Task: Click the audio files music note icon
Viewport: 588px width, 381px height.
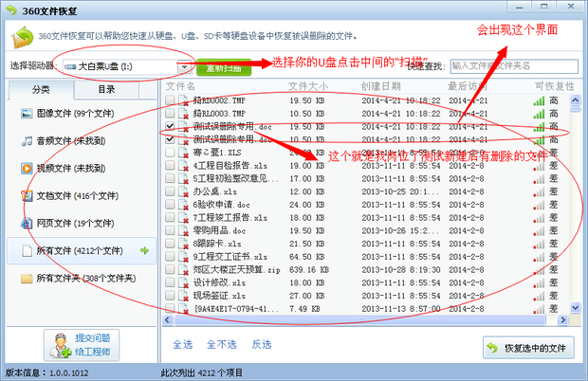Action: click(x=27, y=141)
